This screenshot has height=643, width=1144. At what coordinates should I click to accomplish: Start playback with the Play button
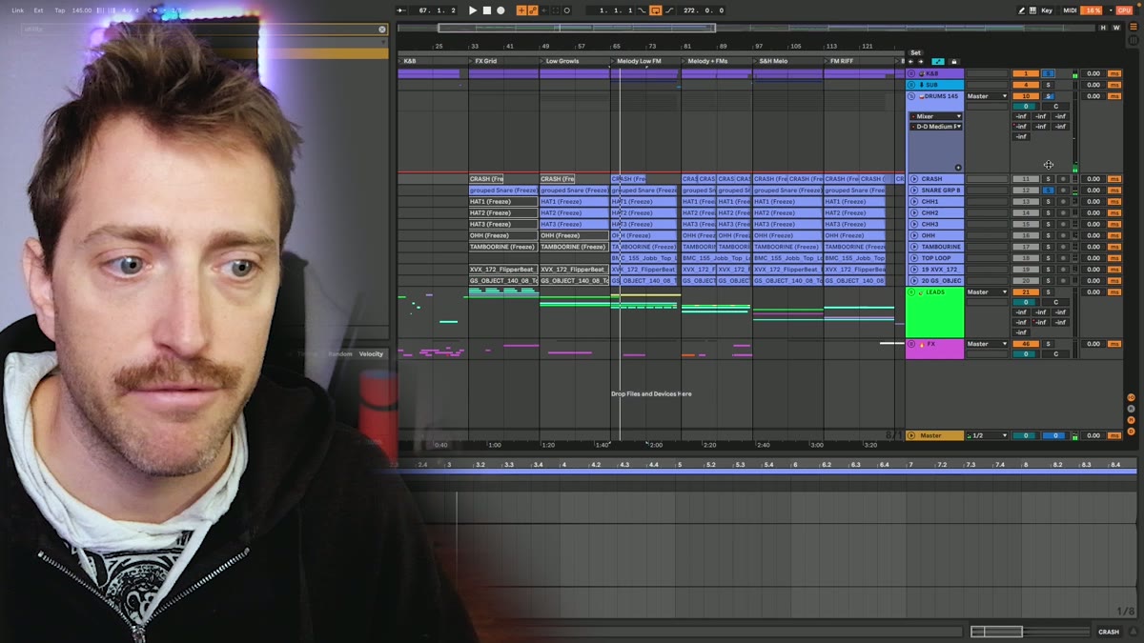473,10
